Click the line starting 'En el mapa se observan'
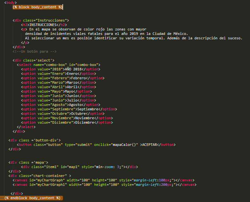This screenshot has height=202, width=250. point(84,29)
